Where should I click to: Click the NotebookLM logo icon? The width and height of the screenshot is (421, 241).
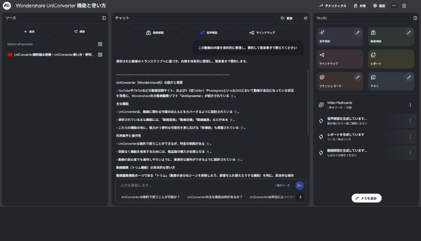click(x=7, y=5)
